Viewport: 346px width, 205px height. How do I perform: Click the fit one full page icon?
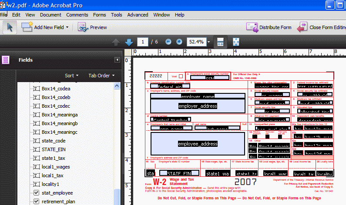coord(236,42)
